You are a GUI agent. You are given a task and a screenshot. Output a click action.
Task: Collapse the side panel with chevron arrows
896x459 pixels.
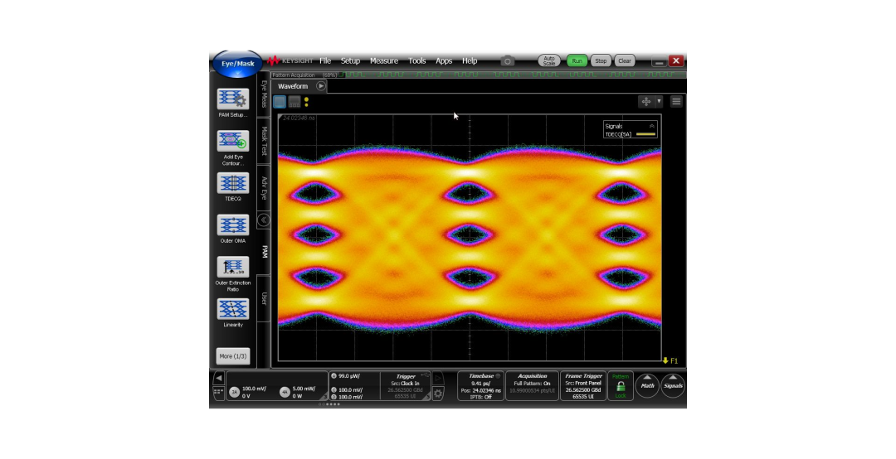point(264,220)
